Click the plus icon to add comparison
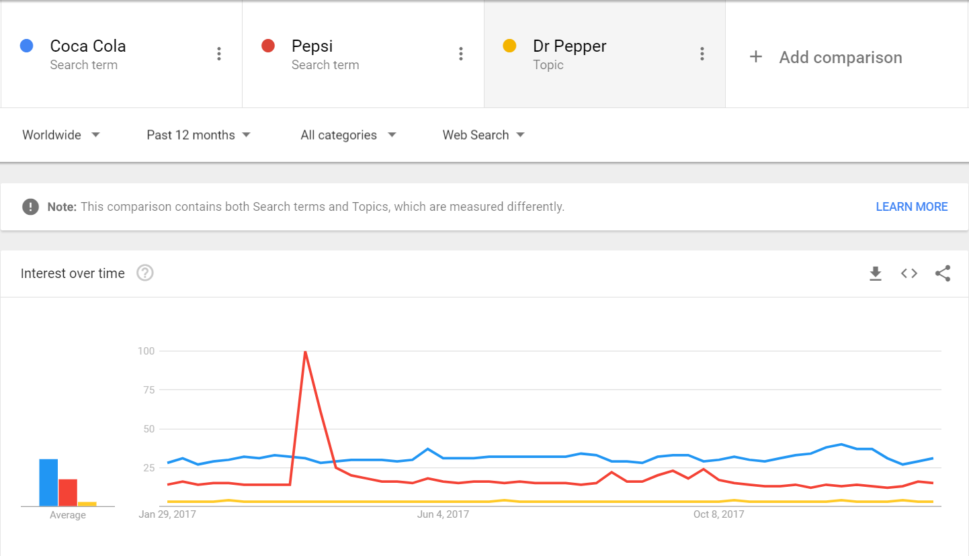Image resolution: width=969 pixels, height=556 pixels. (x=756, y=57)
